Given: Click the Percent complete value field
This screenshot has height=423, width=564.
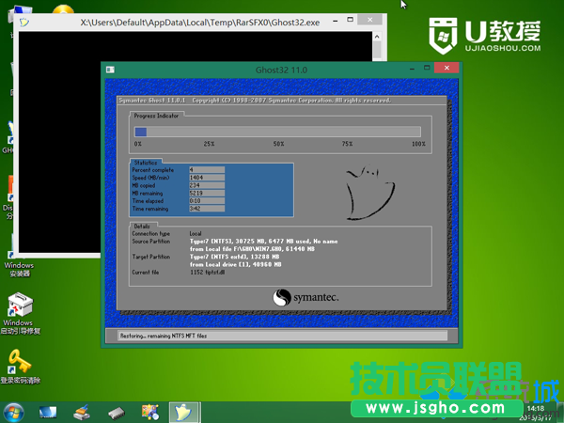Looking at the screenshot, I should (x=207, y=169).
